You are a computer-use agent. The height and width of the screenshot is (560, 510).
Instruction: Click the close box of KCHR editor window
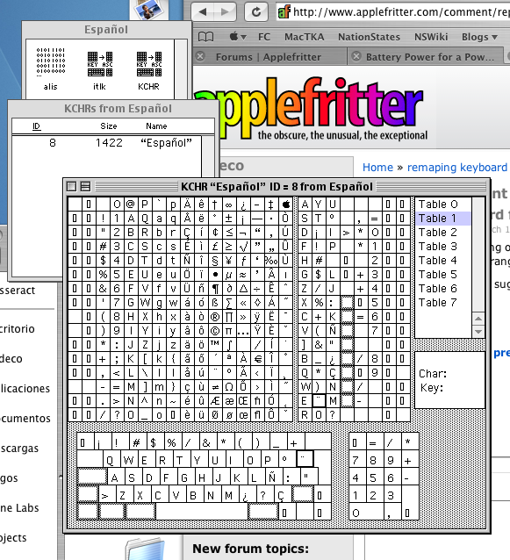72,186
